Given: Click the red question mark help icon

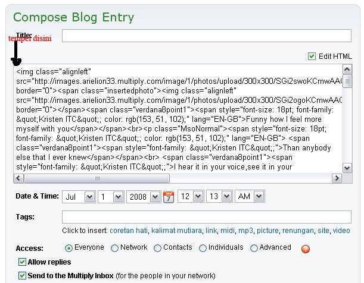Looking at the screenshot, I should 306,249.
